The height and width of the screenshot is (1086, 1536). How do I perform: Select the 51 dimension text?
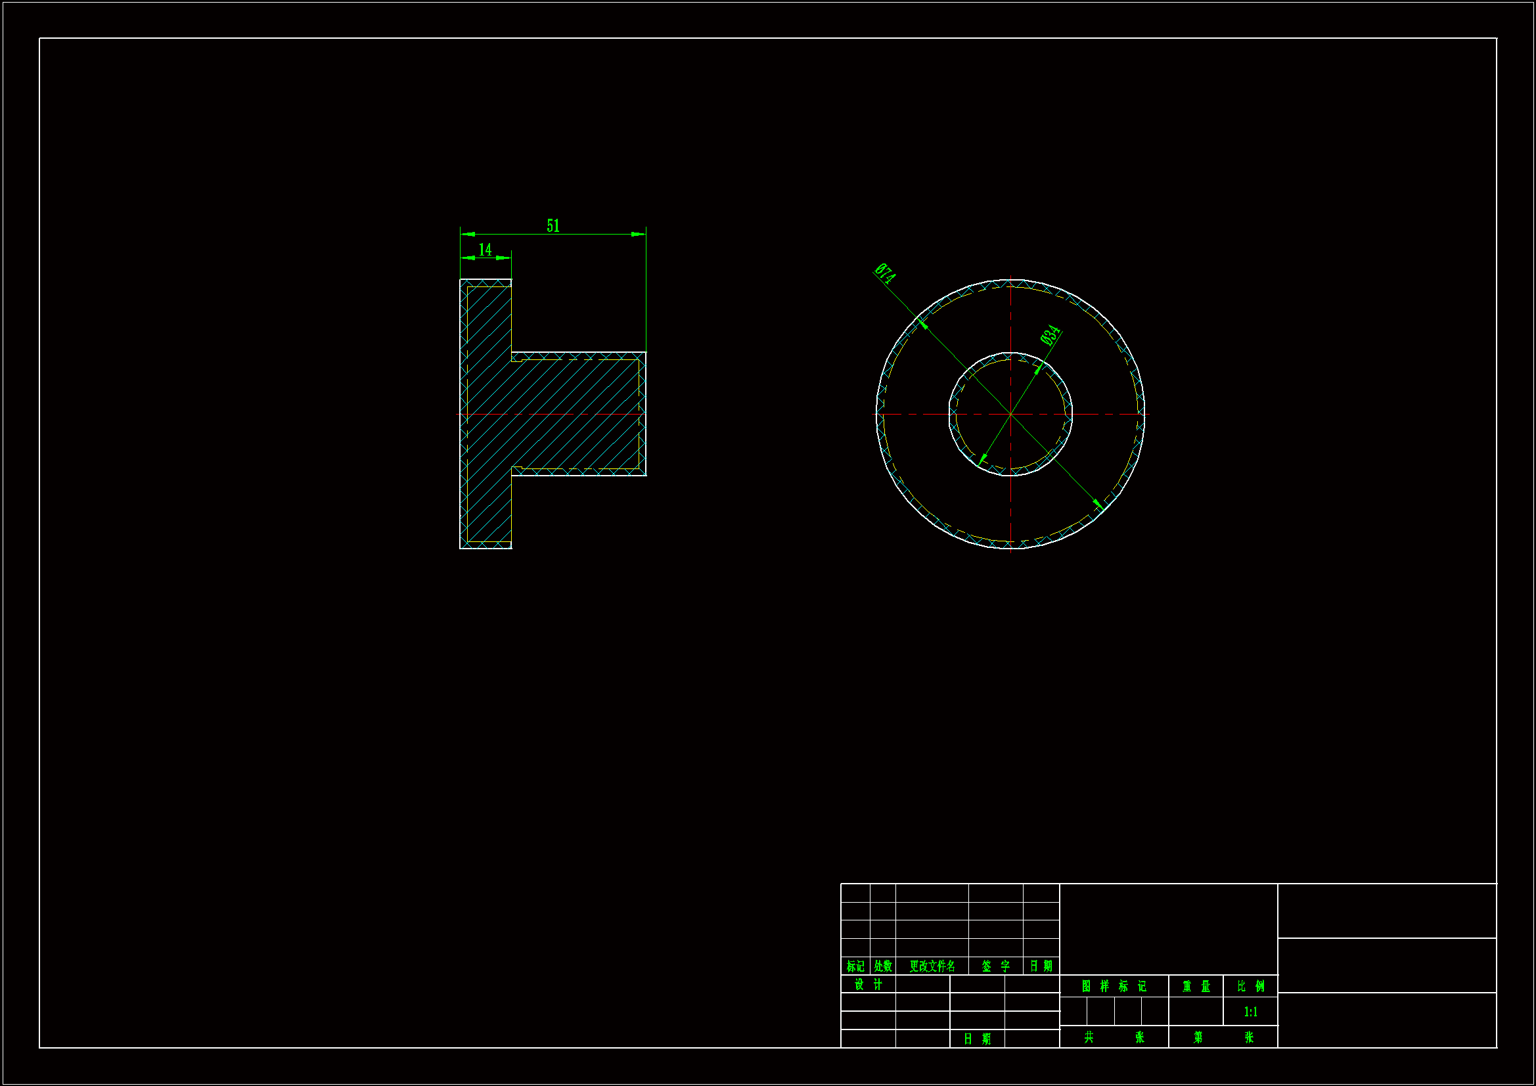tap(553, 225)
